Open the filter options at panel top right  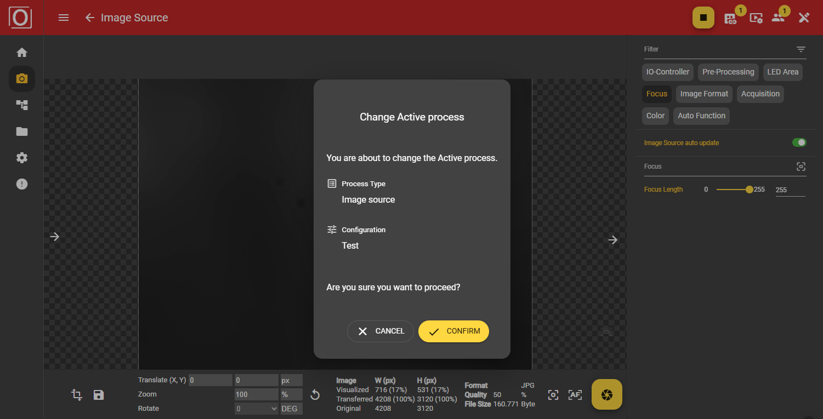point(801,49)
